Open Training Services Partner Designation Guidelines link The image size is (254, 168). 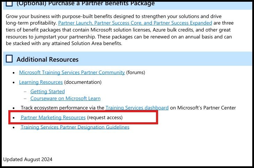(x=75, y=127)
